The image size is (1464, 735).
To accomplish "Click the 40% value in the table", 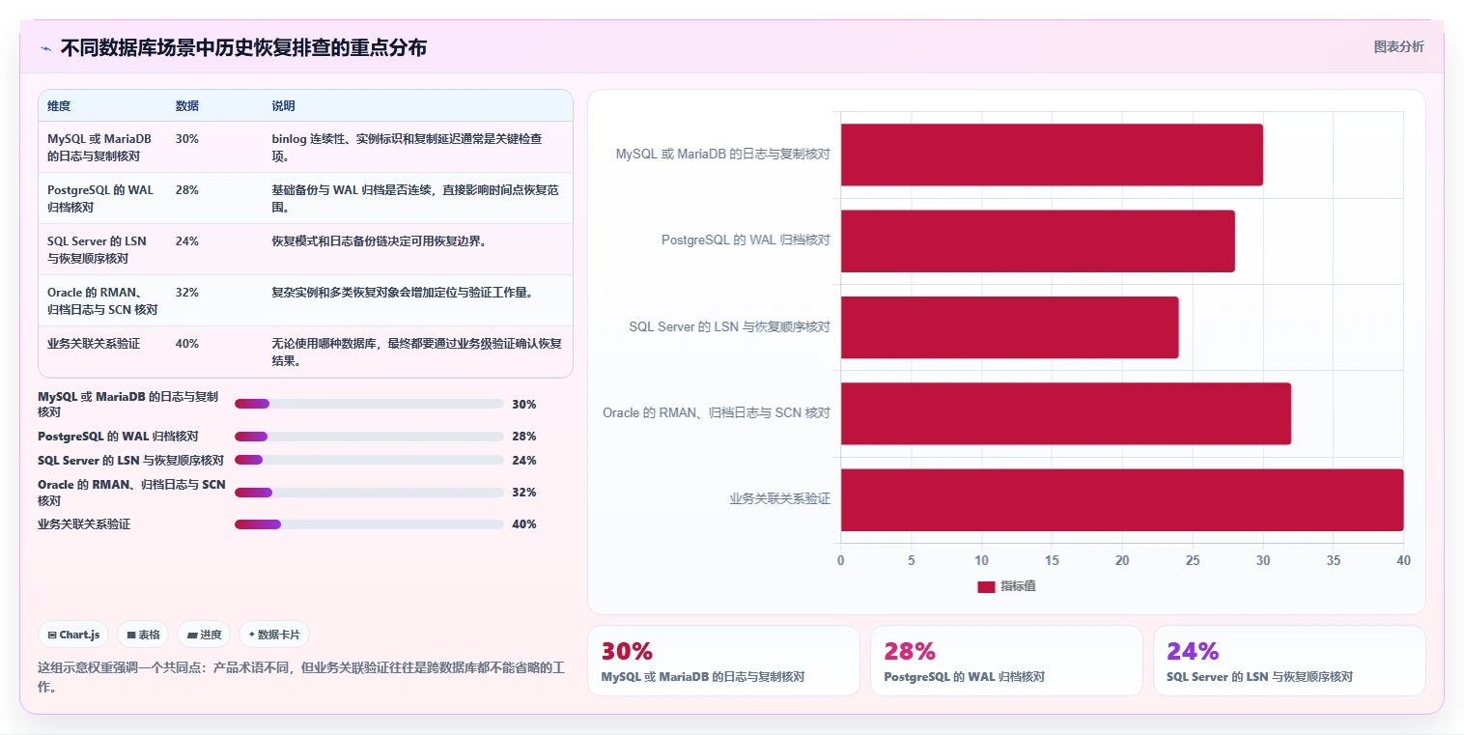I will (x=187, y=344).
